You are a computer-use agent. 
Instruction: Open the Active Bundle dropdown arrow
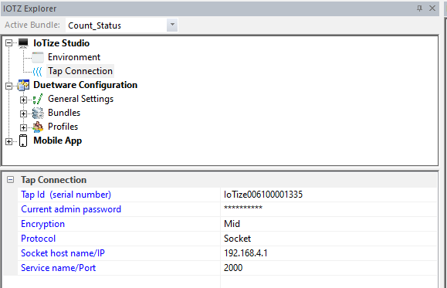(x=172, y=25)
